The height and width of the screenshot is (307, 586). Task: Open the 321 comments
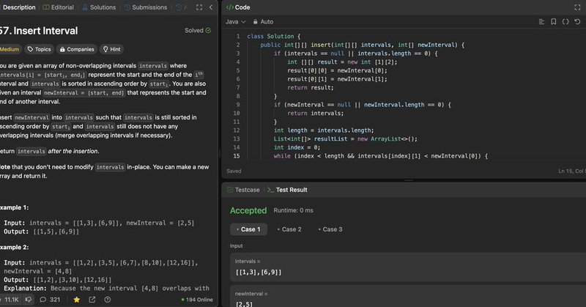[50, 300]
